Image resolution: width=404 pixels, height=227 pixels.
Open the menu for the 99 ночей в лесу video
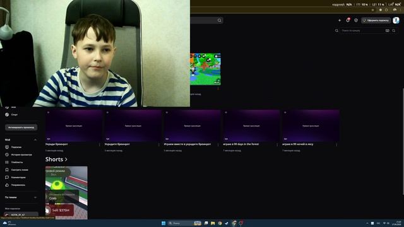click(x=336, y=144)
